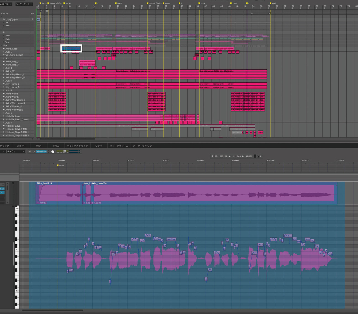358x314 pixels.
Task: Click the pitch lane zoom magnifier
Action: [13, 206]
